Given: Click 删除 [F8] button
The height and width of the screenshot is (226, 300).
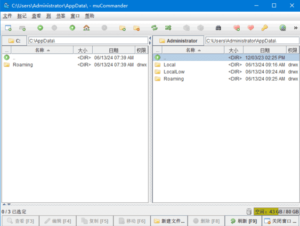Looking at the screenshot, I should click(206, 221).
